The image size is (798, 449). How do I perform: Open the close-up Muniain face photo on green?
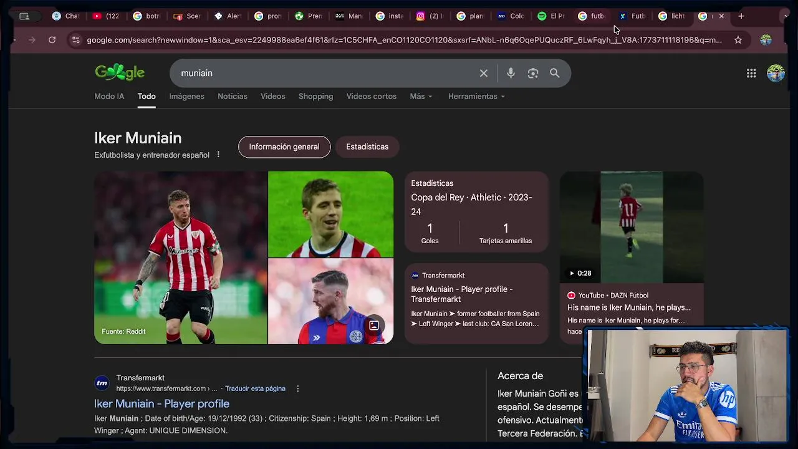tap(330, 214)
